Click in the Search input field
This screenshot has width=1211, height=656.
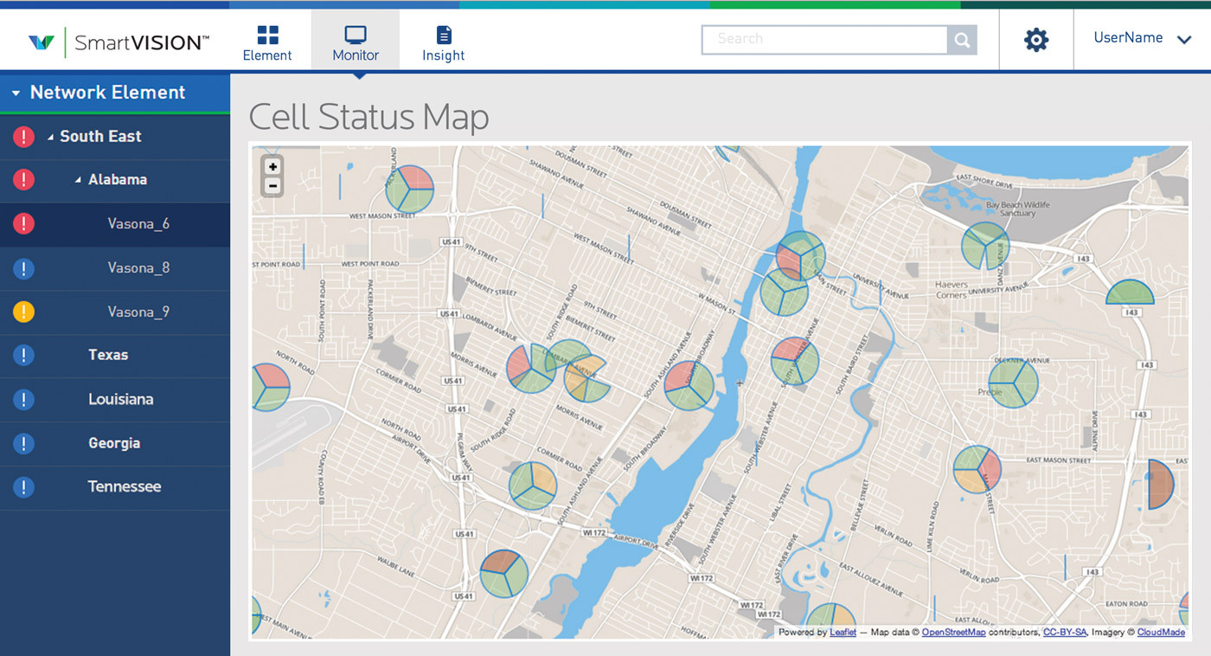(x=824, y=40)
